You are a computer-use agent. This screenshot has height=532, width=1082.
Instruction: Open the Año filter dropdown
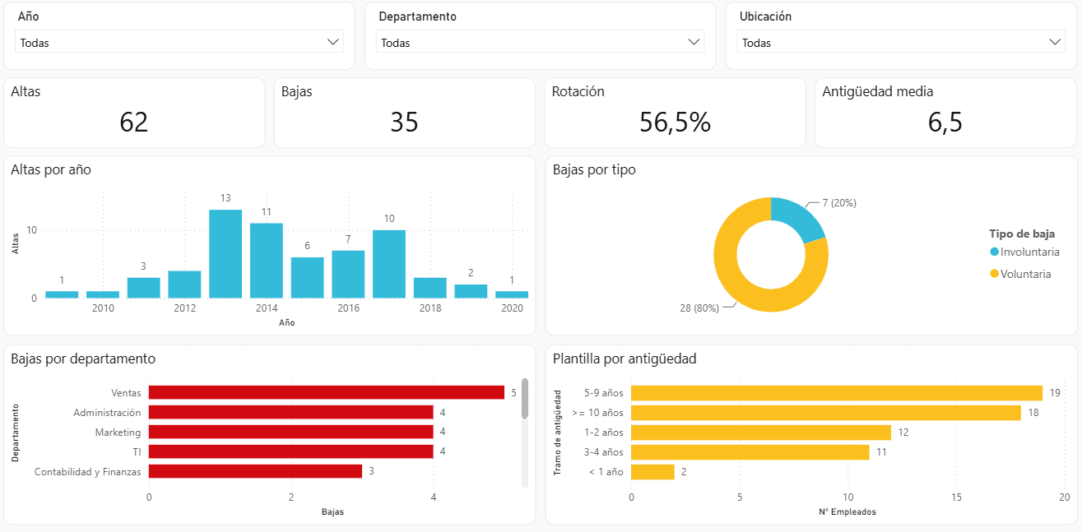(179, 42)
